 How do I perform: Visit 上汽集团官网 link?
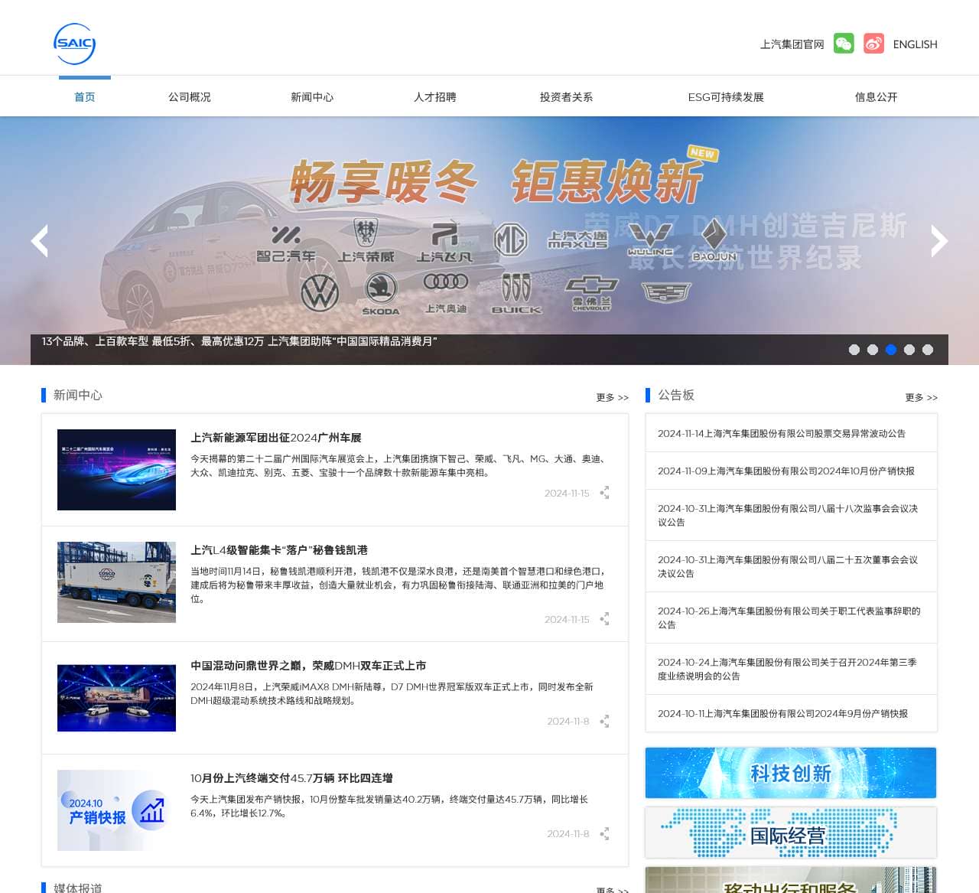tap(792, 44)
